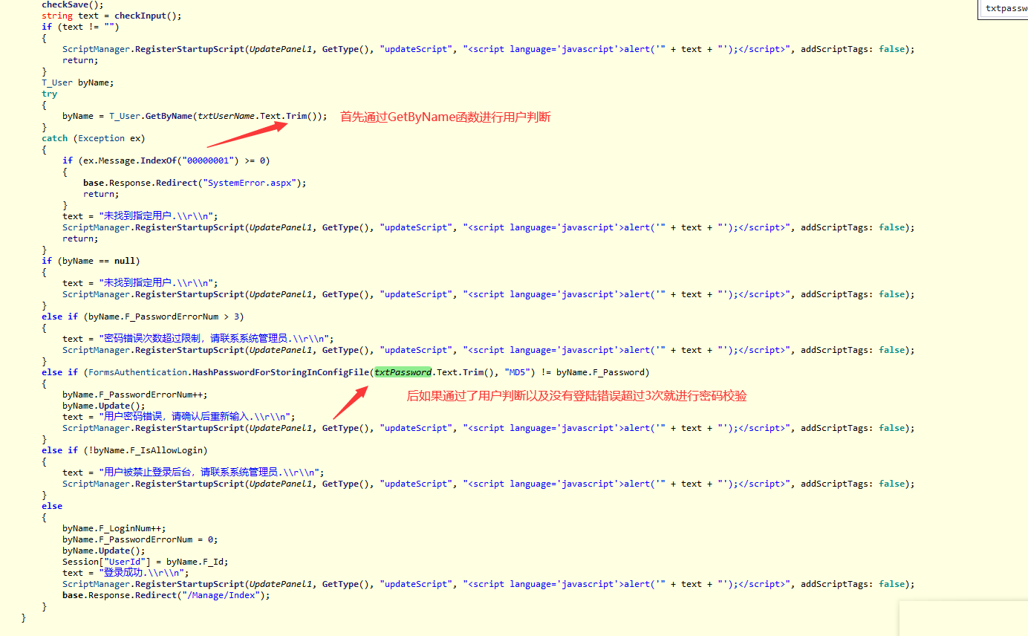The image size is (1028, 636).
Task: Click the red password check annotation text
Action: 576,396
